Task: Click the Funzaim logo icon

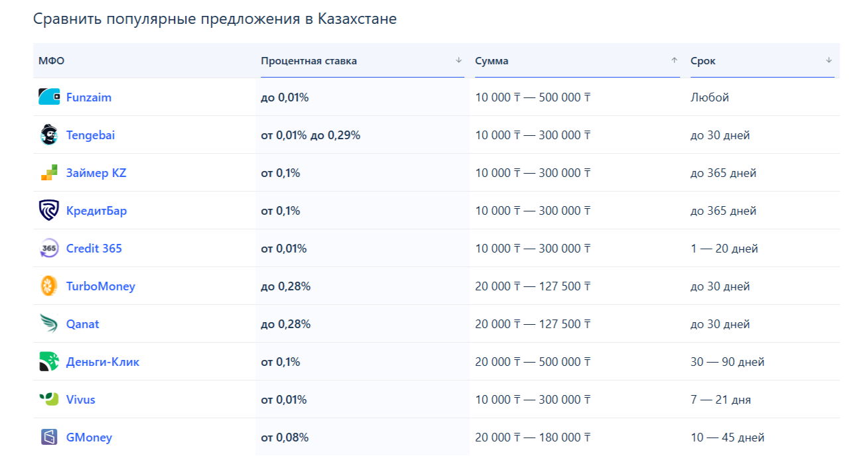Action: tap(49, 97)
